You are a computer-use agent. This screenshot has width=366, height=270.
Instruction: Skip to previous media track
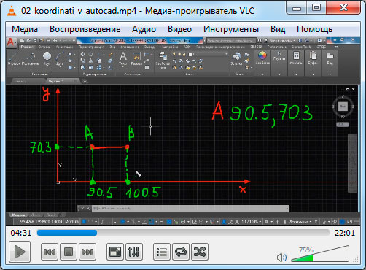coord(50,252)
